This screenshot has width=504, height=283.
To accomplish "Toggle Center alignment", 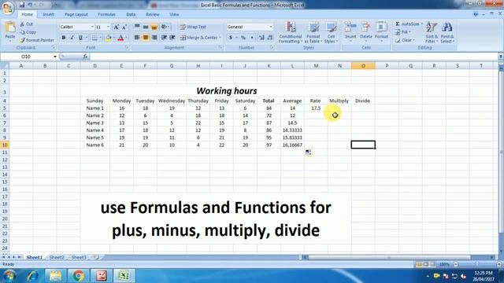I will coord(146,38).
